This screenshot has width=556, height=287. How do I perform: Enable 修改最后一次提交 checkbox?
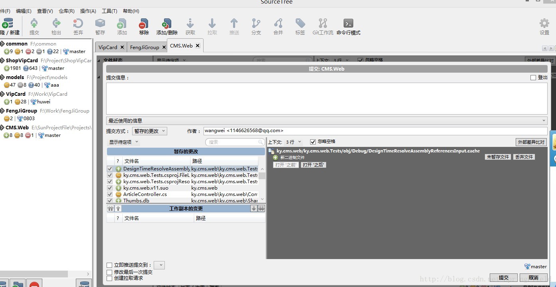[x=109, y=272]
